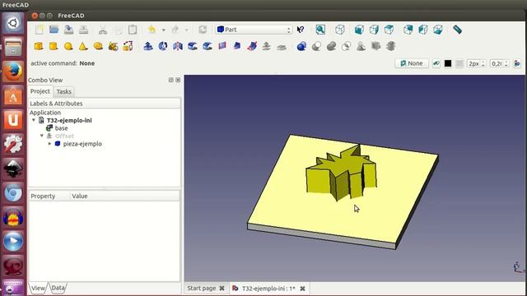Select the 3D Offset tool

click(x=267, y=46)
